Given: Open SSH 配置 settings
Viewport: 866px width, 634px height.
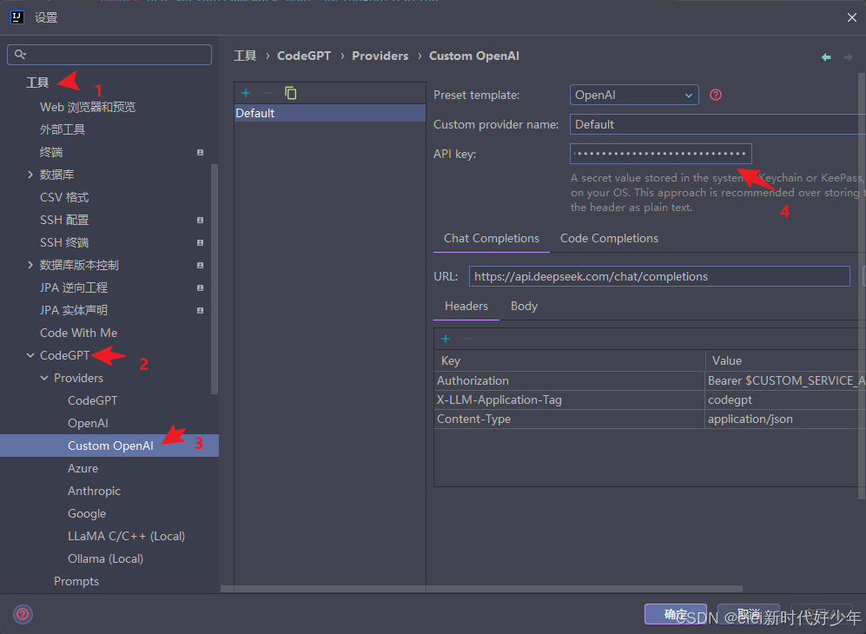Looking at the screenshot, I should coord(64,221).
